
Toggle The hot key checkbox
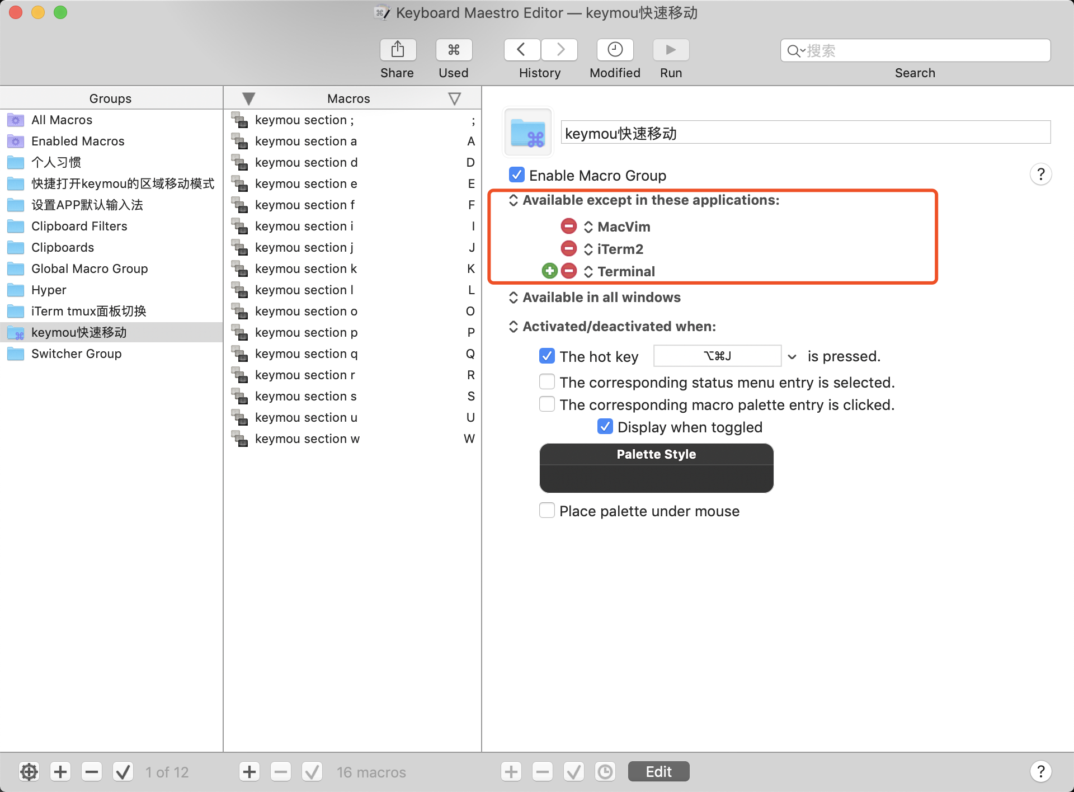click(x=547, y=356)
